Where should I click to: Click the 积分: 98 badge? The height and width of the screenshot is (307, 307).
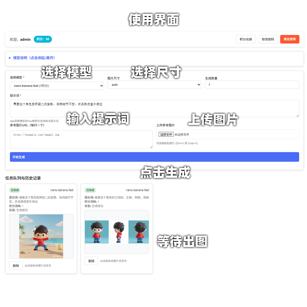click(x=43, y=39)
